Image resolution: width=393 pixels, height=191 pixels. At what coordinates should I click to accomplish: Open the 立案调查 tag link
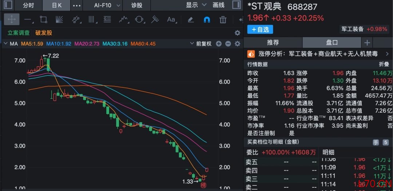[x=19, y=33]
